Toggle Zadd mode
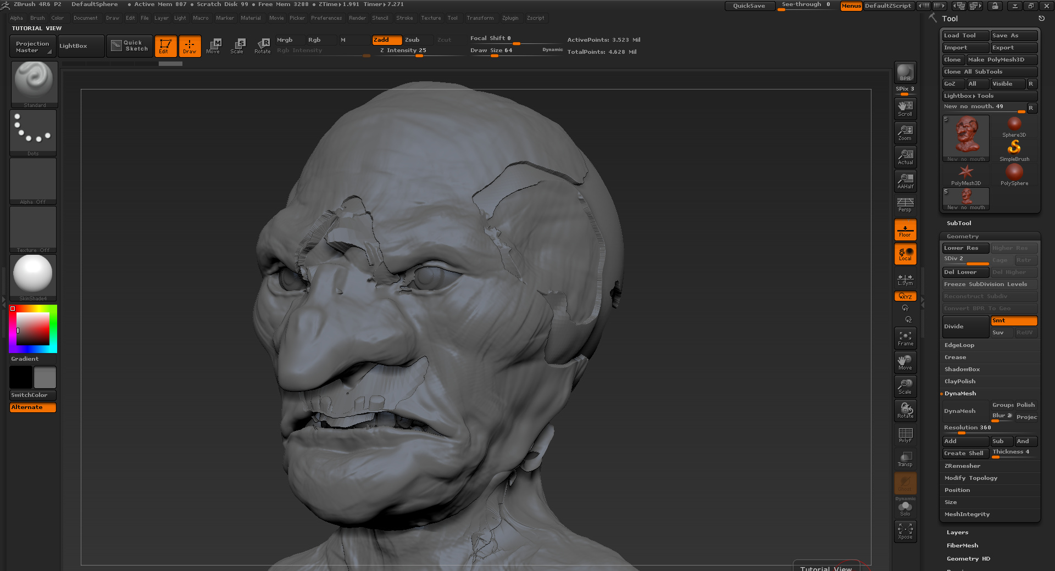 click(x=387, y=40)
